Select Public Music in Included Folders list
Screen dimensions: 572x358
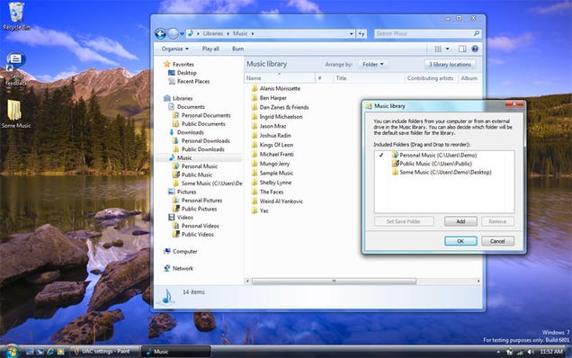tap(432, 164)
